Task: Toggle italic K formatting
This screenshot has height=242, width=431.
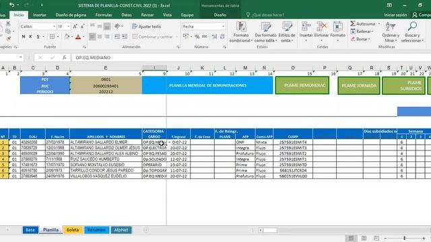Action: [30, 36]
